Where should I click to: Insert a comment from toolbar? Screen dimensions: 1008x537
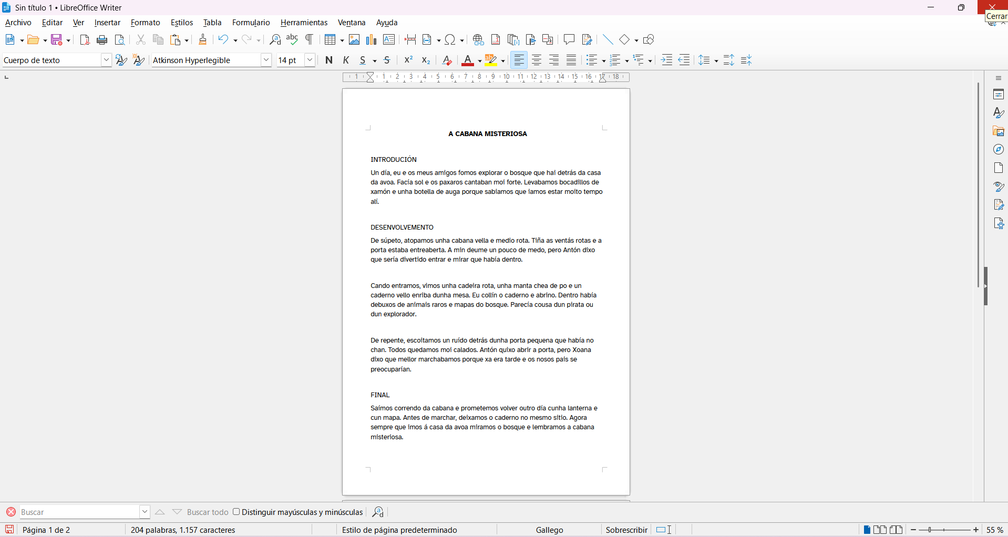[x=569, y=40]
